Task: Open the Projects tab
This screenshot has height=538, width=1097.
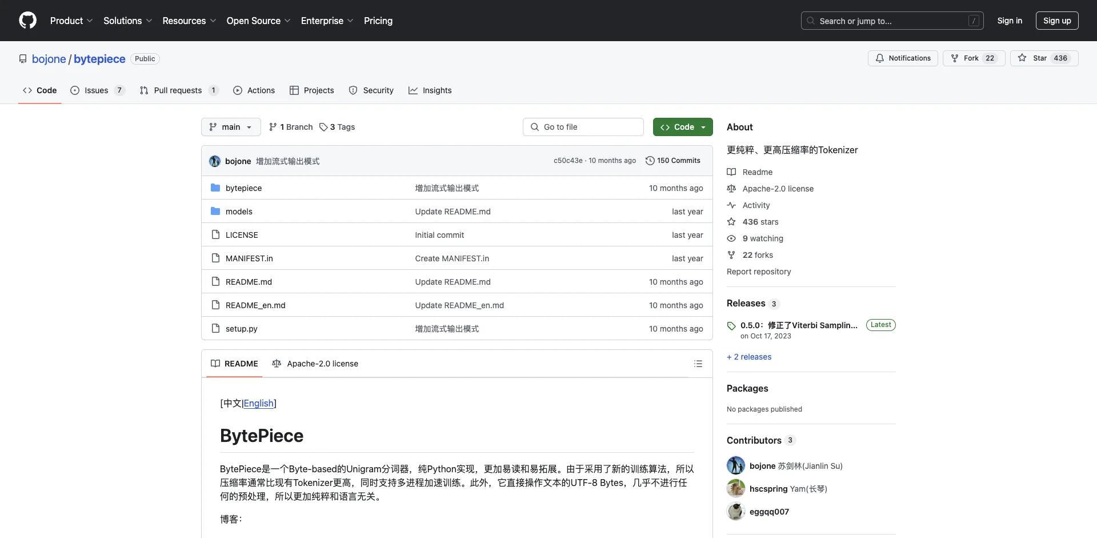Action: pyautogui.click(x=312, y=90)
